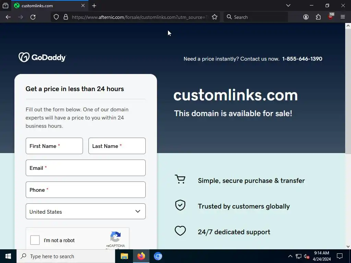Screen dimensions: 351x263
Task: Click the heart support icon
Action: coord(180,231)
